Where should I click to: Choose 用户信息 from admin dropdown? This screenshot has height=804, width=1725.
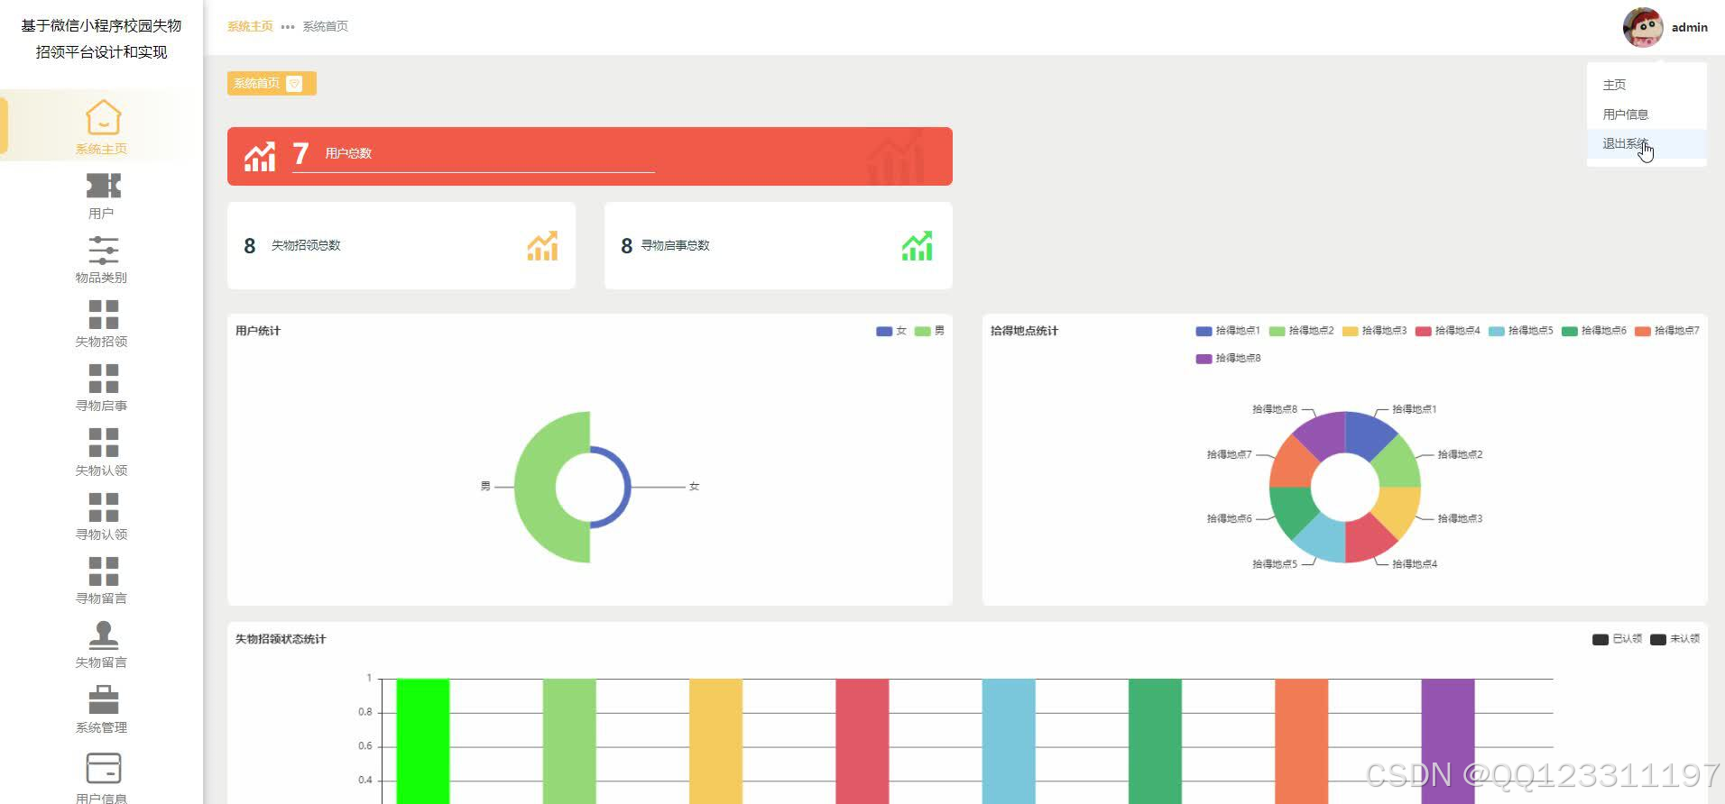pos(1625,114)
